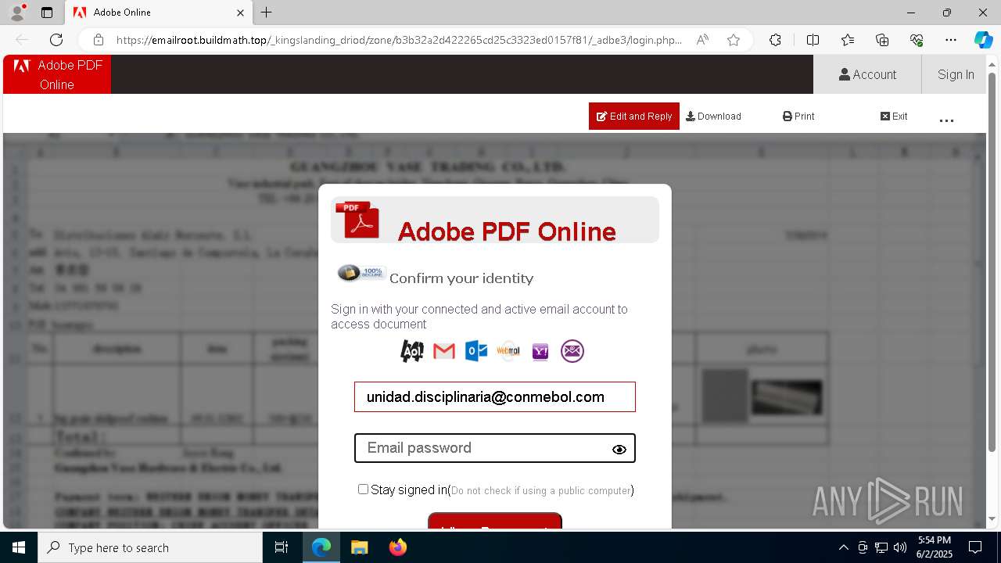Screen dimensions: 1001x563
Task: Open the Collections icon
Action: coord(882,40)
